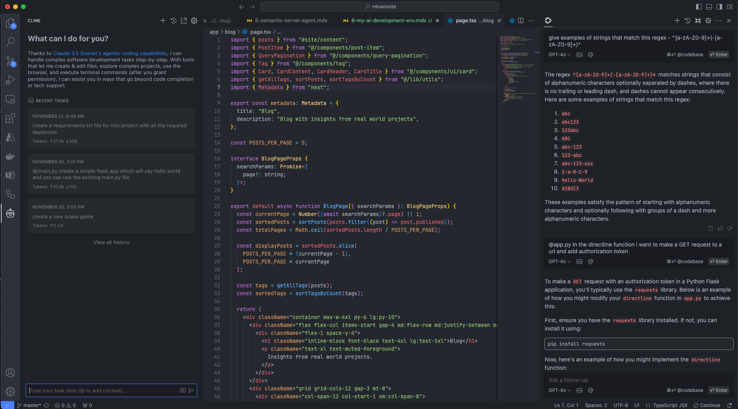Viewport: 738px width, 409px height.
Task: Open the Azure view in the activity bar
Action: (10, 137)
